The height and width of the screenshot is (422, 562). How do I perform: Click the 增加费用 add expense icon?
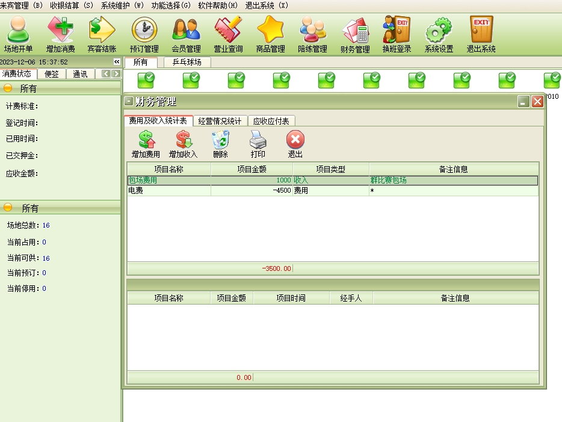point(146,144)
